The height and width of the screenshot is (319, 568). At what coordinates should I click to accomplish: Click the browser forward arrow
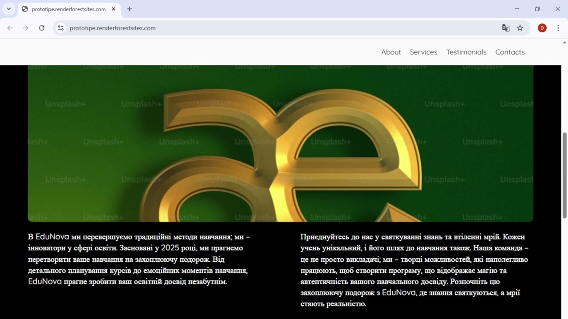click(x=26, y=28)
